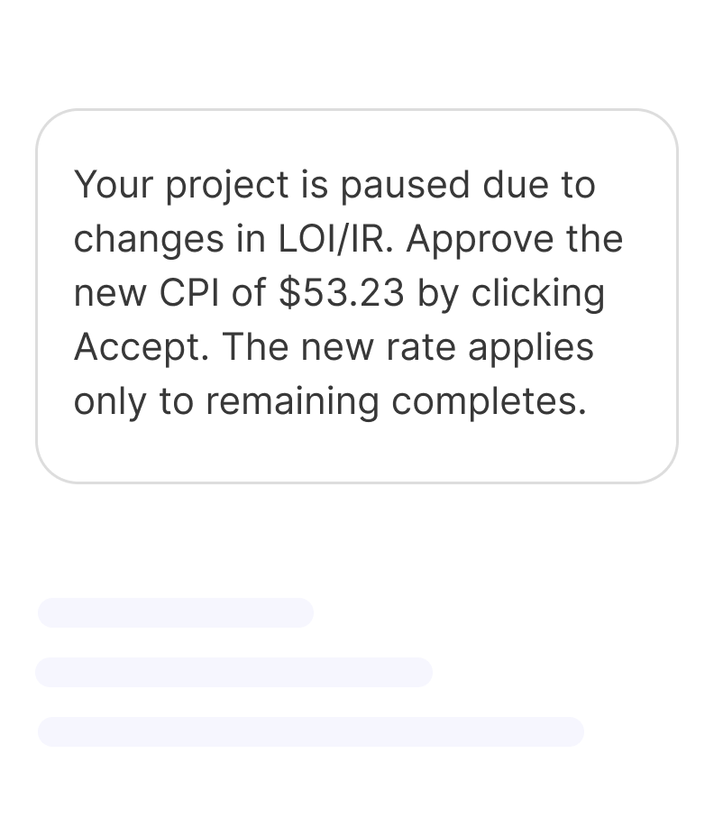Image resolution: width=714 pixels, height=836 pixels.
Task: Click the "$53.23" price in the notification
Action: 342,293
